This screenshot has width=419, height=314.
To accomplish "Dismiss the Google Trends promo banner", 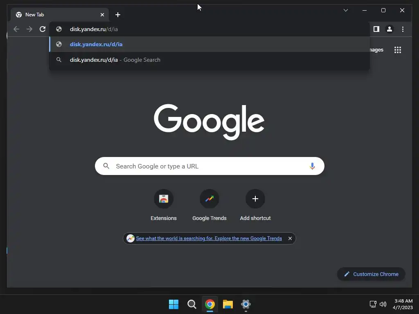I will (x=290, y=238).
